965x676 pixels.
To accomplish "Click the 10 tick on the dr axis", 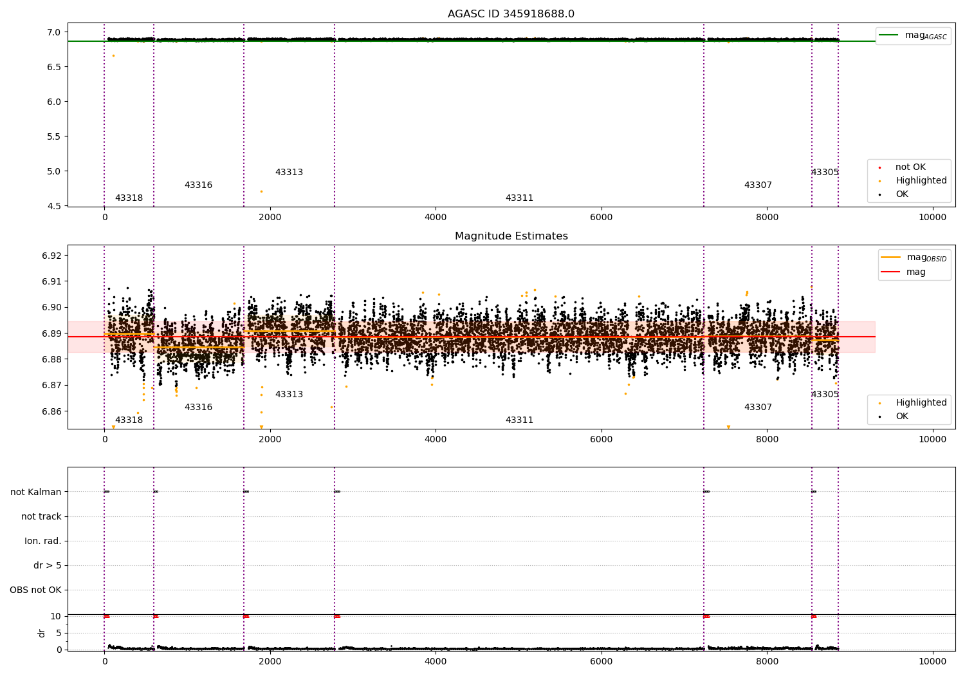I will [x=55, y=616].
